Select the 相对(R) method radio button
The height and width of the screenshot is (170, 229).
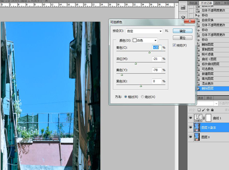click(x=125, y=97)
